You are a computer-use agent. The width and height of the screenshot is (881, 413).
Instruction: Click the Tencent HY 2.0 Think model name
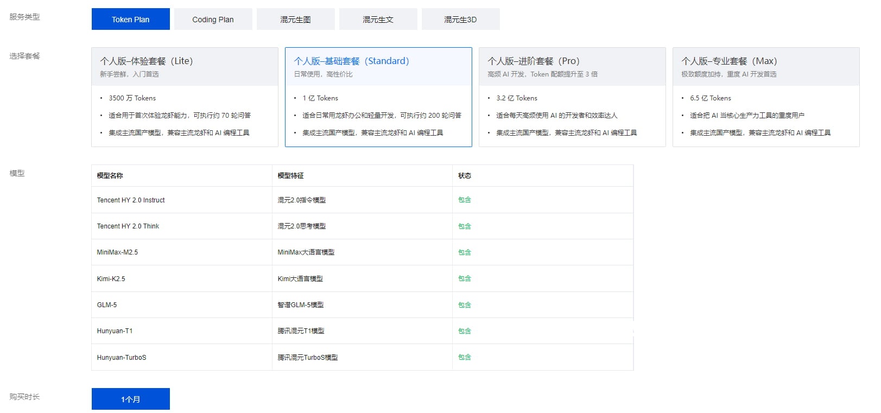pos(128,226)
